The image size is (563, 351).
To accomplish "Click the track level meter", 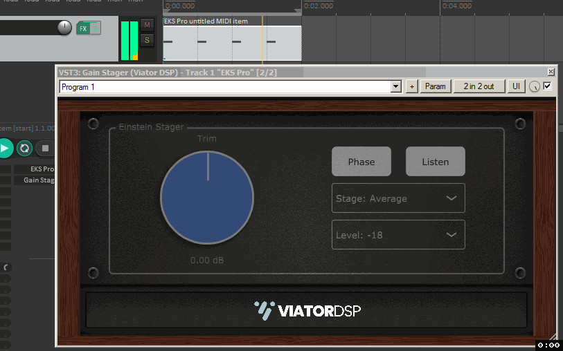I will [x=129, y=41].
